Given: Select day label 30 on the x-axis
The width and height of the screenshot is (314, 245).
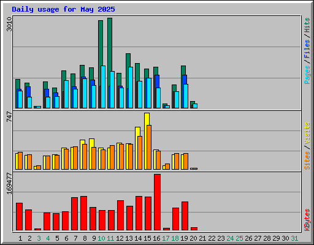Looking at the screenshot, I should [x=285, y=238].
